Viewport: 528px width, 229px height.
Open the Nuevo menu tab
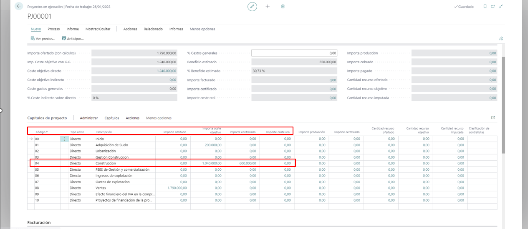click(x=36, y=29)
